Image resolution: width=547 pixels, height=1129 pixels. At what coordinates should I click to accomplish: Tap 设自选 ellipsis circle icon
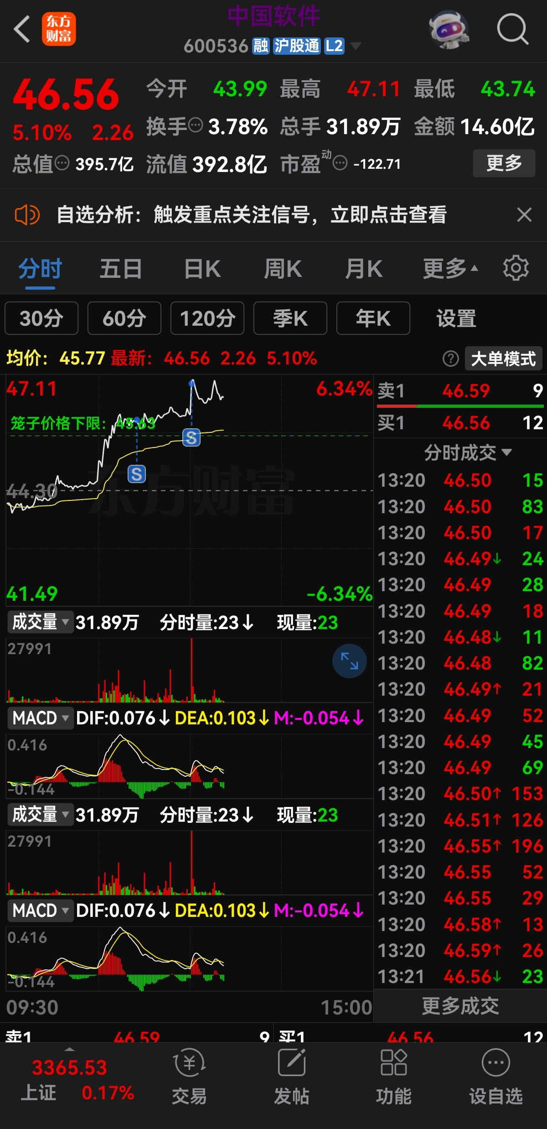496,1063
